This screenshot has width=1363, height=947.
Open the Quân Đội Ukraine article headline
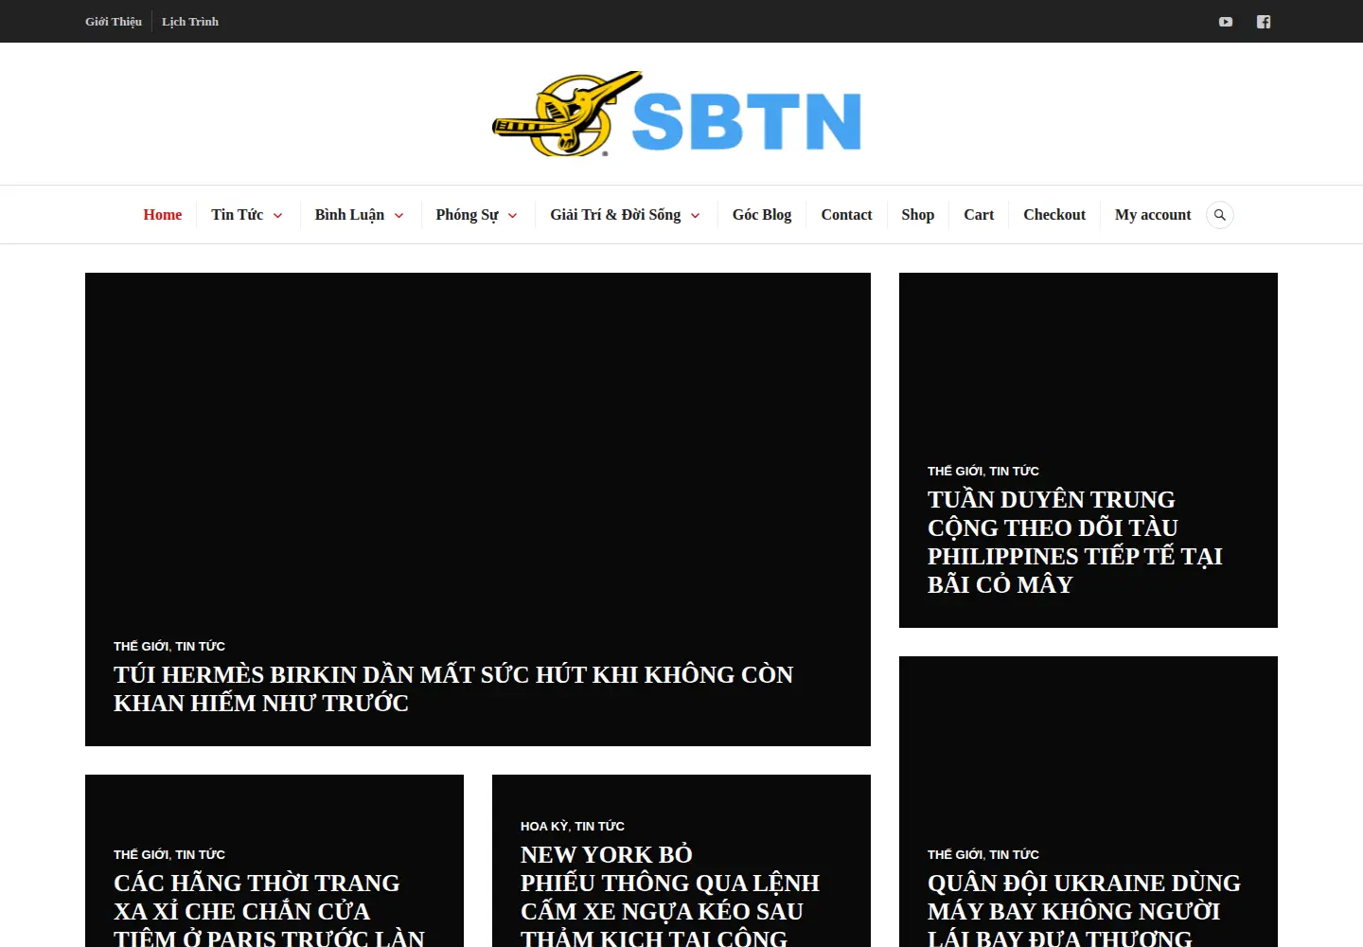click(1084, 909)
